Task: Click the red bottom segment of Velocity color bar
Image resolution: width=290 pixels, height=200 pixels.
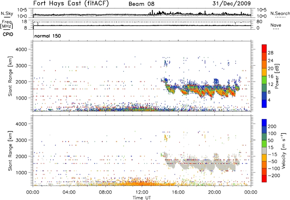Action: click(x=264, y=179)
